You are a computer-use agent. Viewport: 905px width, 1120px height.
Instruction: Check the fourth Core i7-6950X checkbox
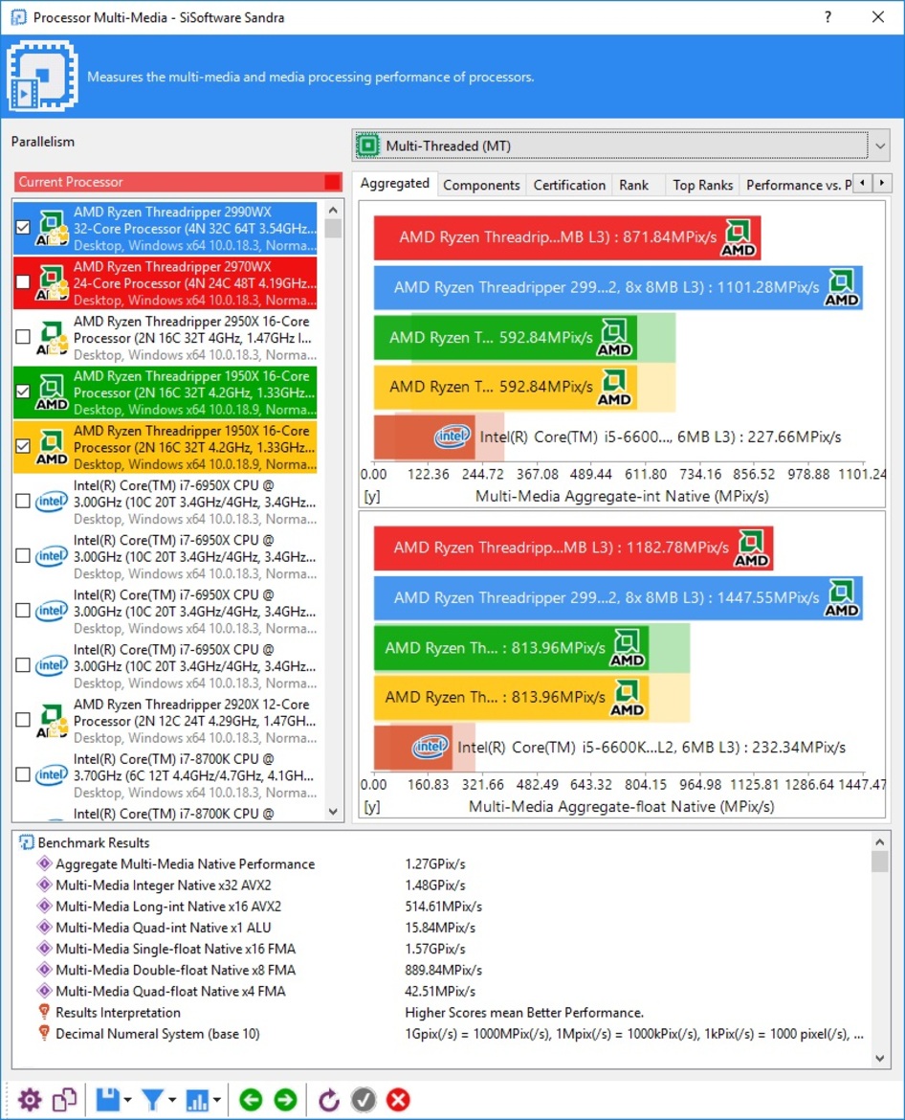[x=23, y=665]
